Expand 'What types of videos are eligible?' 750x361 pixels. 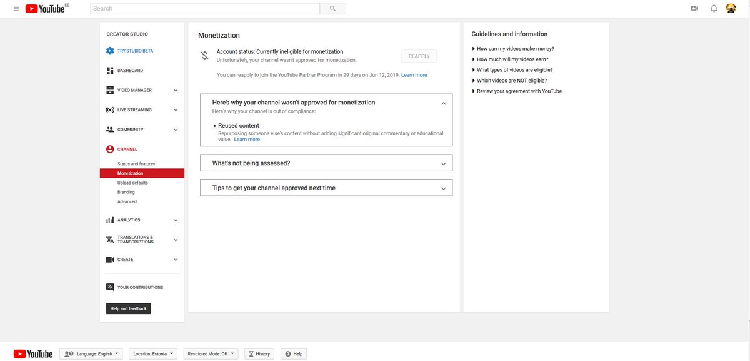coord(512,70)
